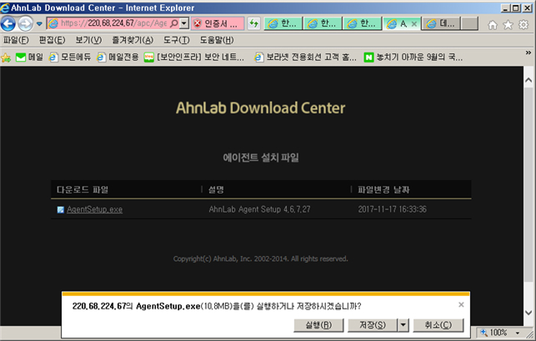Image resolution: width=536 pixels, height=341 pixels.
Task: Click the AhnLab Download Center heading
Action: [x=260, y=108]
